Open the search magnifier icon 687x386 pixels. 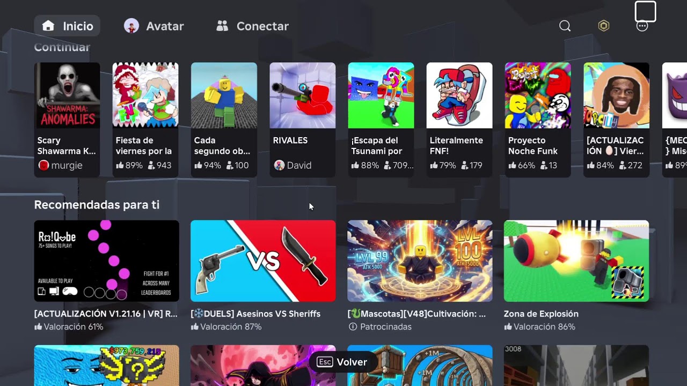click(565, 26)
